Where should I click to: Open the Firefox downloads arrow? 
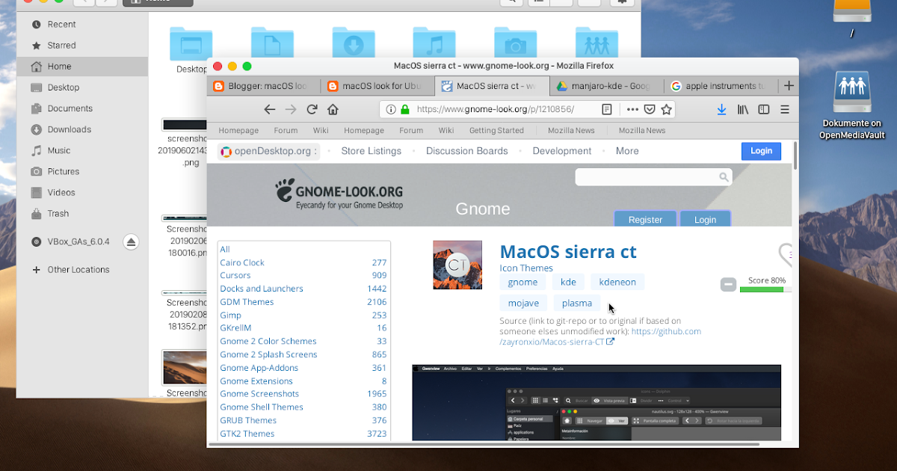pyautogui.click(x=721, y=109)
